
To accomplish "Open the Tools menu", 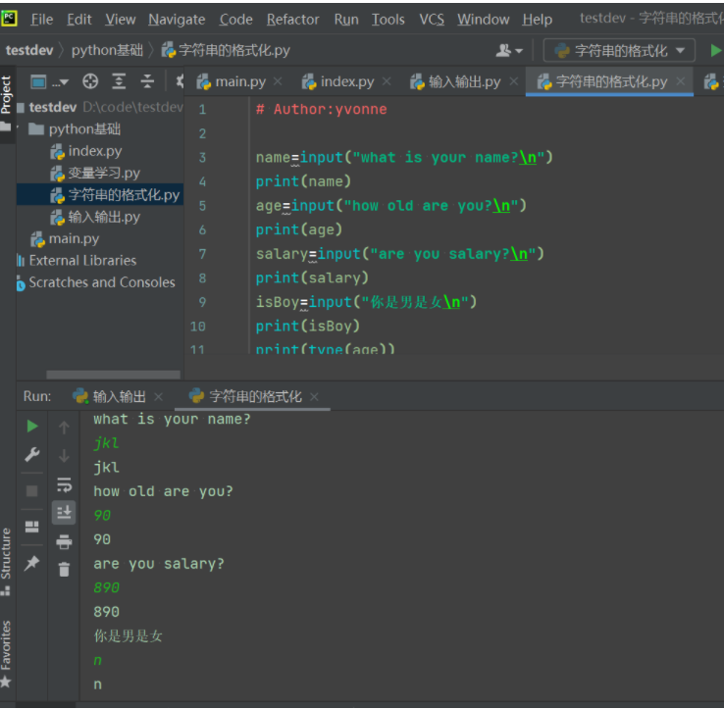I will tap(388, 20).
